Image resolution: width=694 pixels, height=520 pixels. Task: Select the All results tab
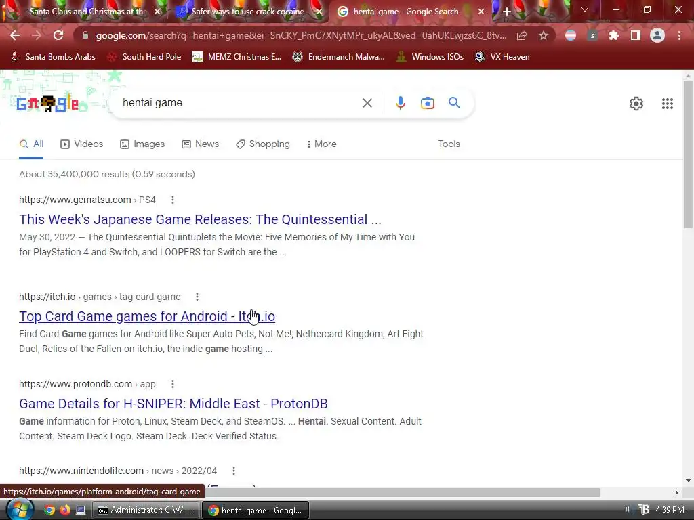click(x=31, y=144)
